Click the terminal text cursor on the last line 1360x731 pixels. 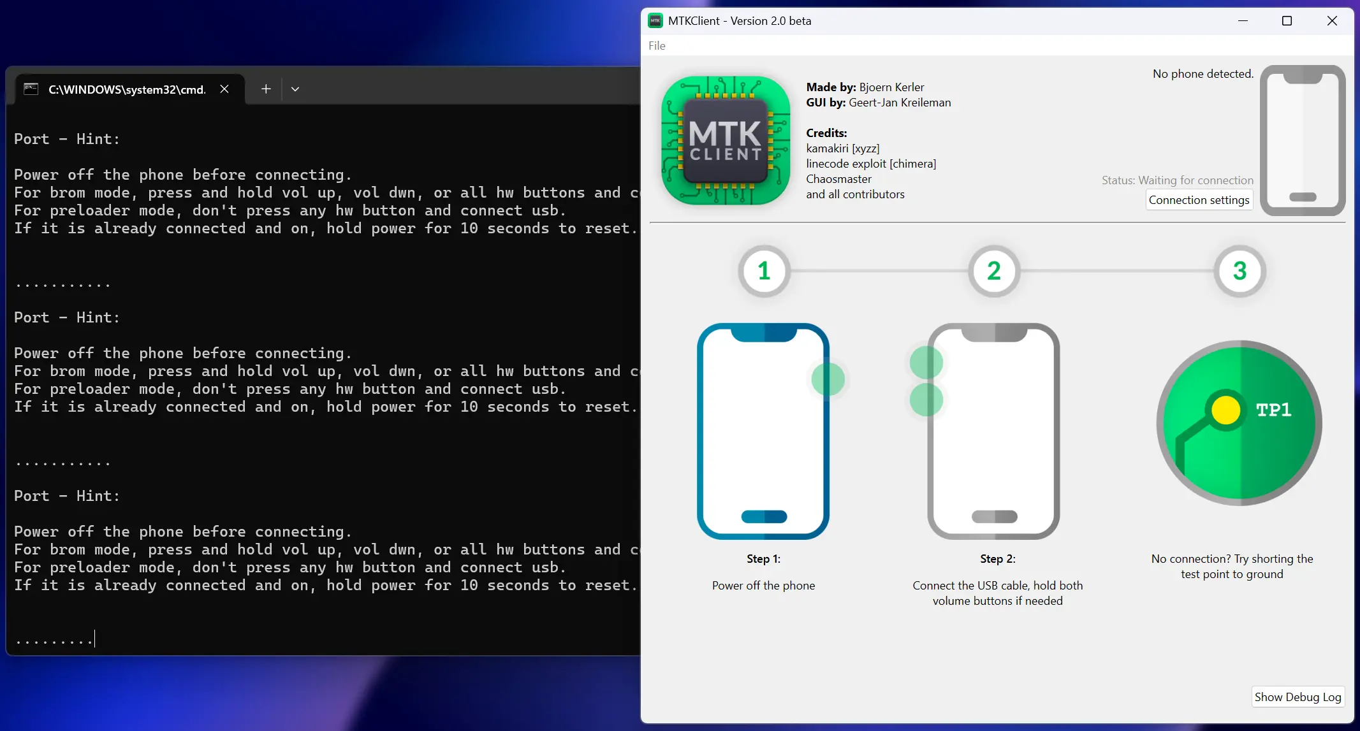point(94,639)
